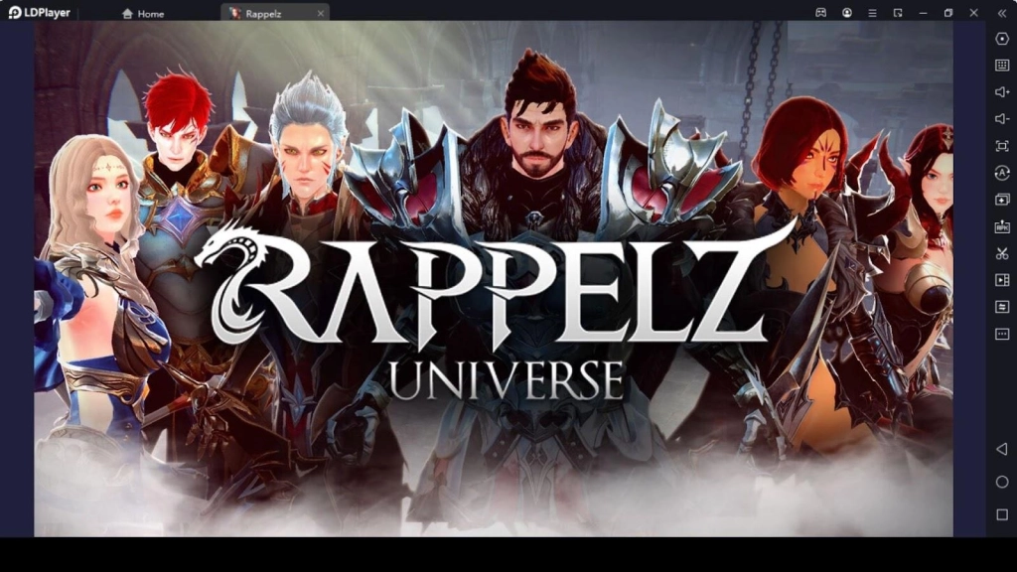Start the video recorder icon

coord(1001,280)
